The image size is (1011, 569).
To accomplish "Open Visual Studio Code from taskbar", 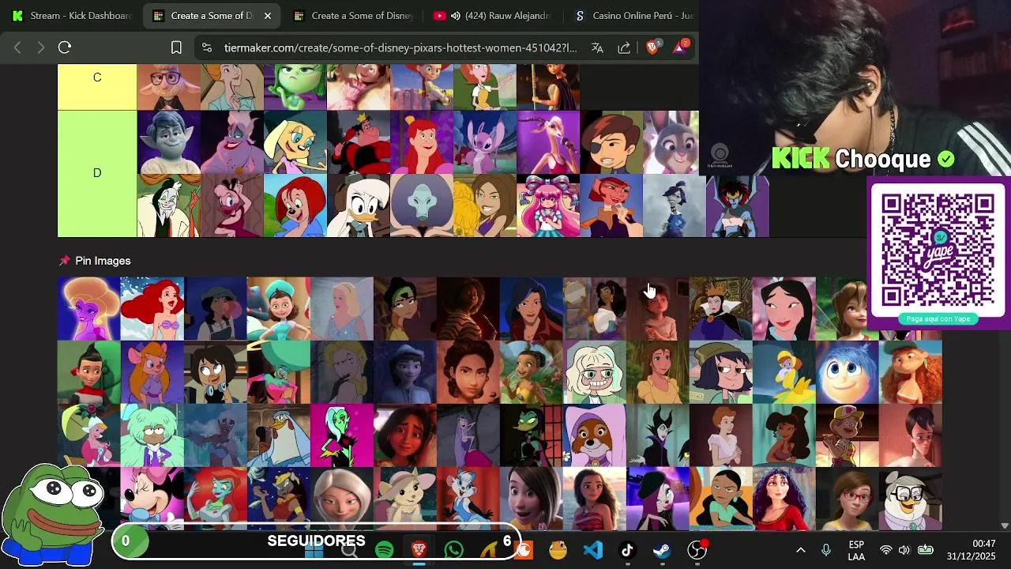I will 593,550.
